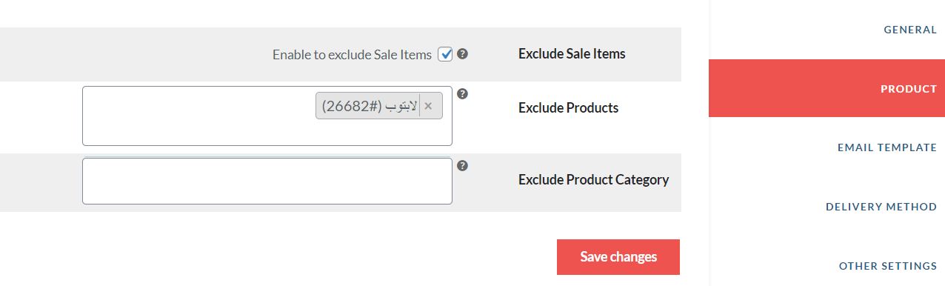Viewport: 945px width, 286px height.
Task: Click the Exclude Sale Items heading label
Action: coord(572,53)
